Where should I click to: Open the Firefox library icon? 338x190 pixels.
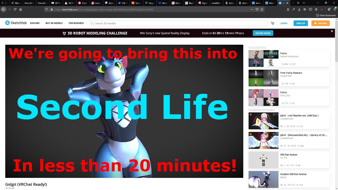305,9
